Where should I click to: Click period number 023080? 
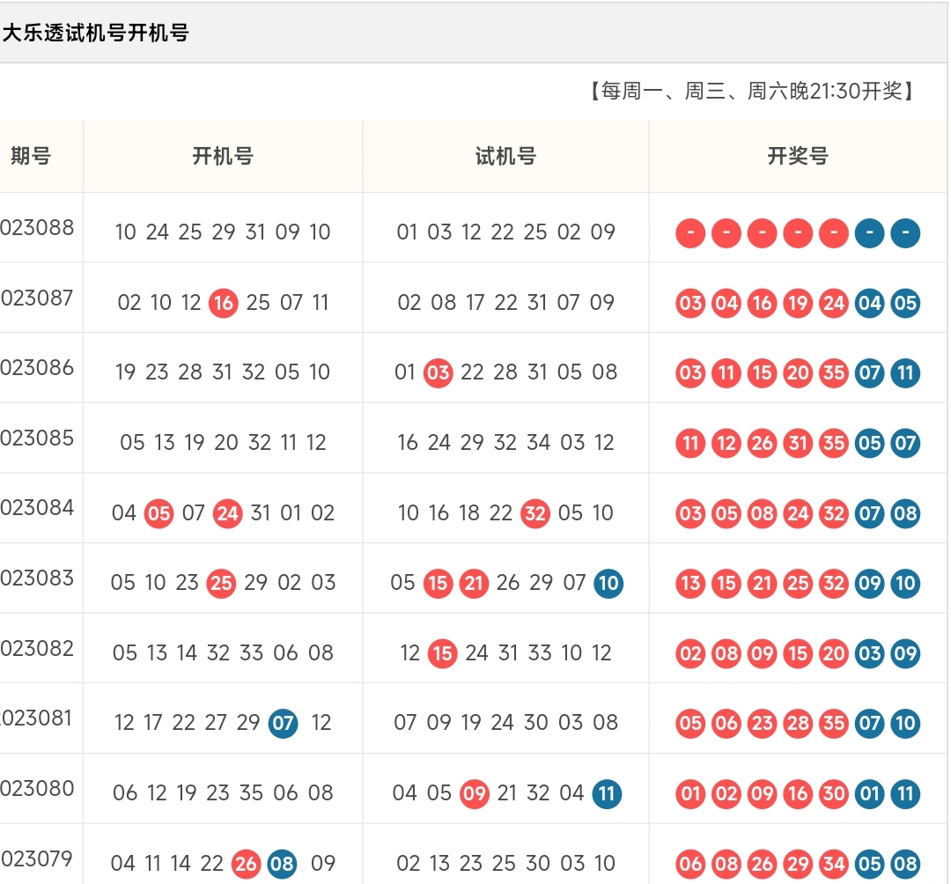[x=37, y=789]
